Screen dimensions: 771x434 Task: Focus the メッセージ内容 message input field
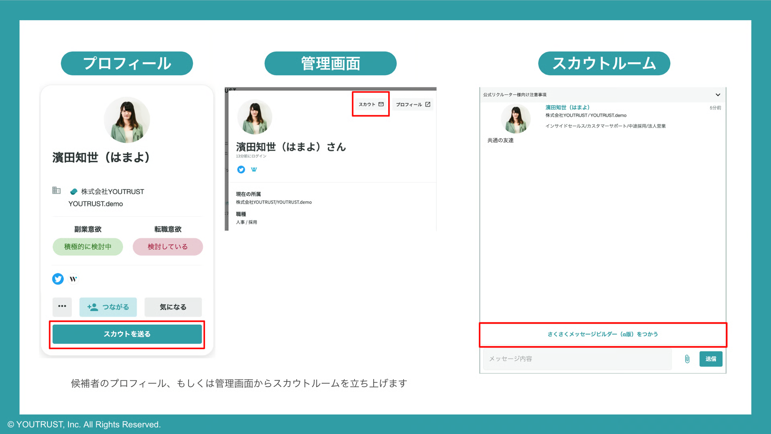577,359
